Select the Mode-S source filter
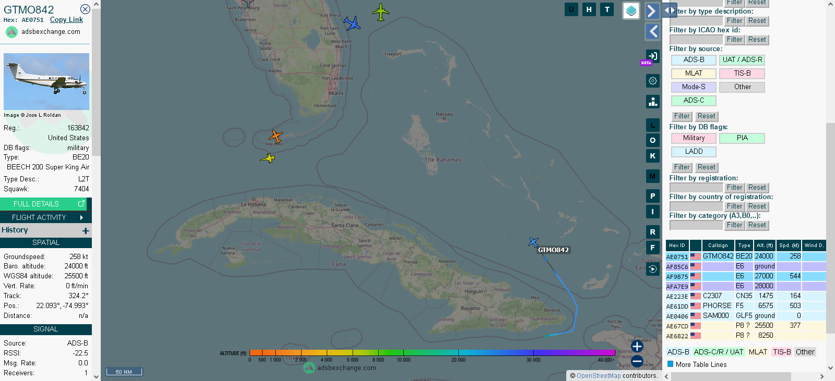835x381 pixels. click(x=694, y=87)
